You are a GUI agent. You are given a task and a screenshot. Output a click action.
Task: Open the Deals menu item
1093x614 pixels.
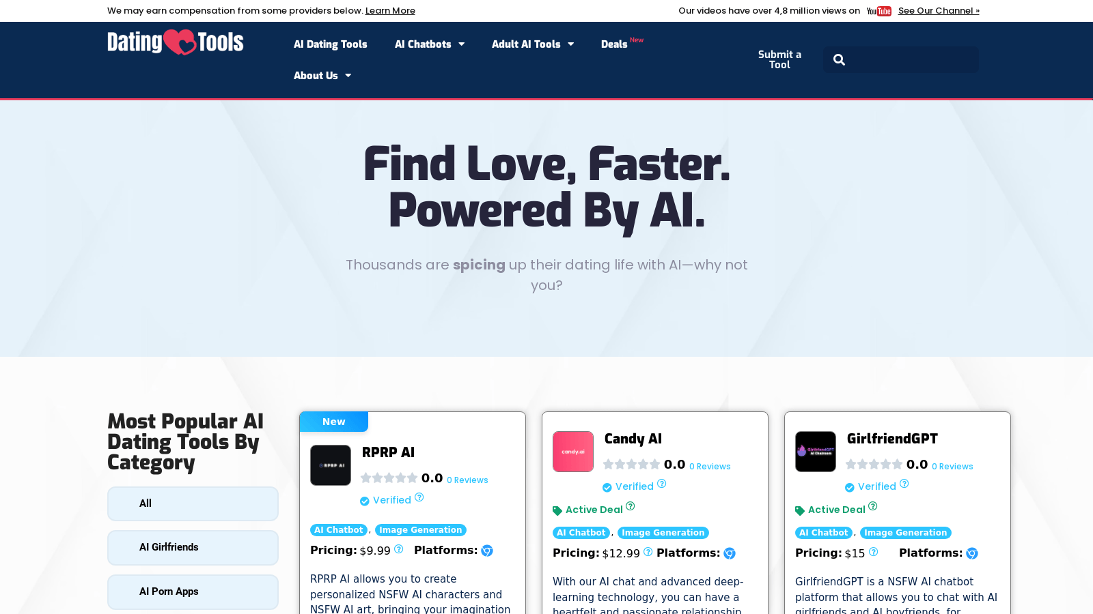(x=614, y=44)
